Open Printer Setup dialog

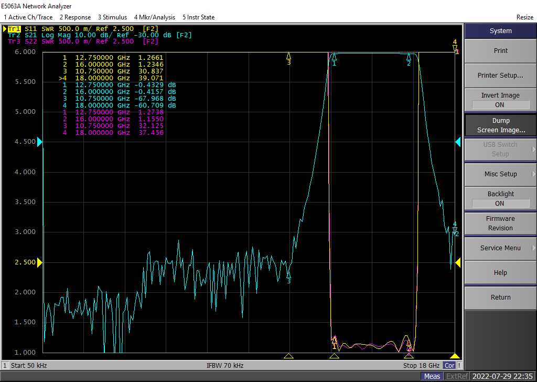[x=500, y=76]
